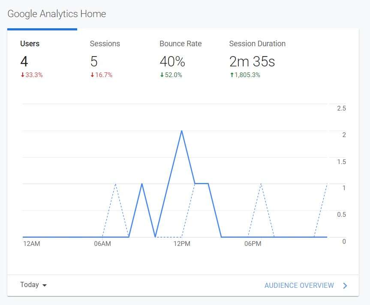Click the Users value 4
The height and width of the screenshot is (305, 370).
(x=24, y=62)
